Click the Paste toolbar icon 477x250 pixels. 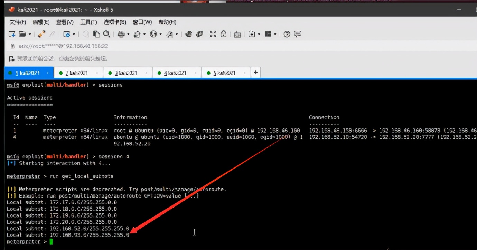pos(96,34)
